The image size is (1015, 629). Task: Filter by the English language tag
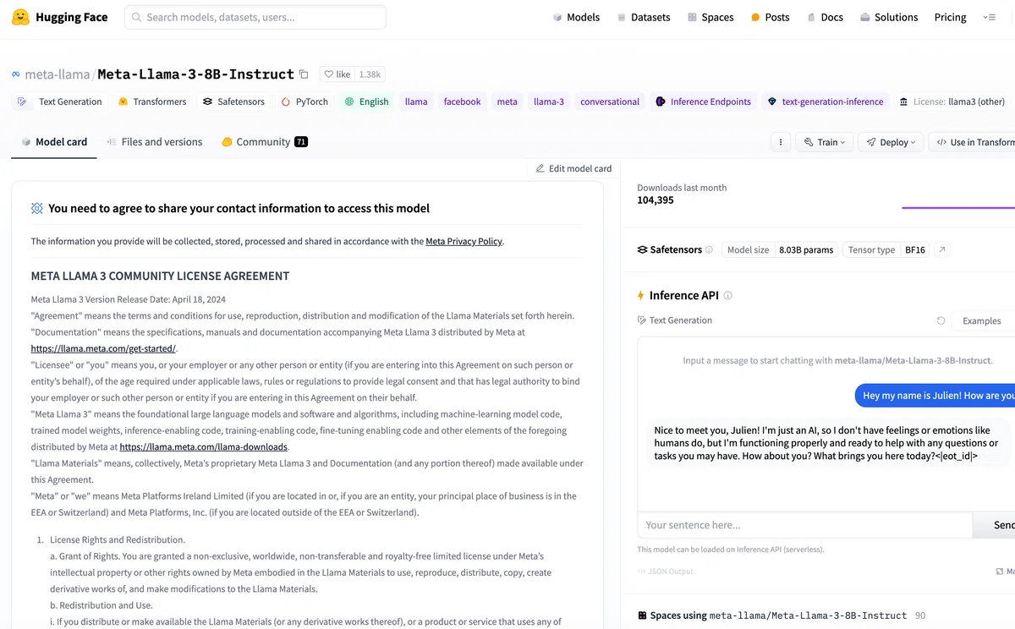pyautogui.click(x=366, y=101)
